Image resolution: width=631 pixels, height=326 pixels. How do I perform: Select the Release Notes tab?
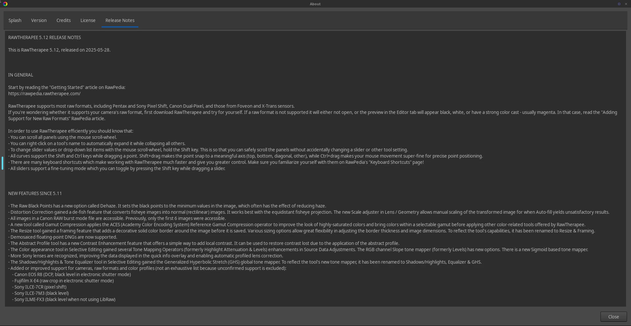120,20
